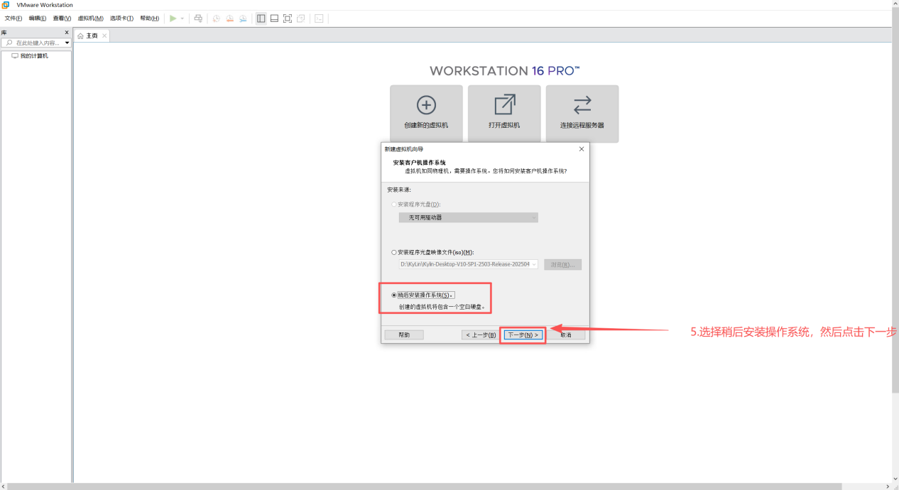Select 安装程序光盘(D) radio option
The width and height of the screenshot is (899, 490).
coord(394,205)
